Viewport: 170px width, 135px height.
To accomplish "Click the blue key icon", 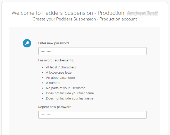I will 27,44.
